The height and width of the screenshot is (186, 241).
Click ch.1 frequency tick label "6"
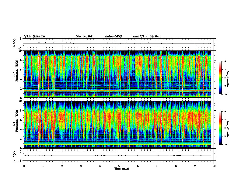click(x=21, y=70)
